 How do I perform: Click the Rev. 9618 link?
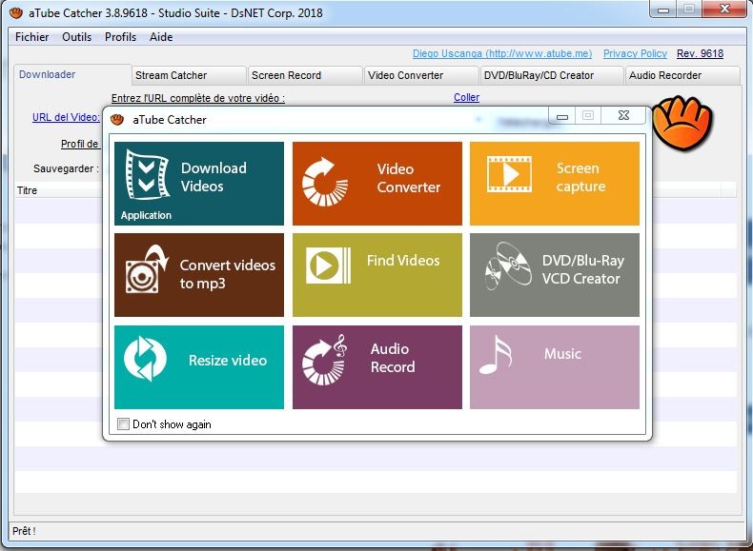700,53
